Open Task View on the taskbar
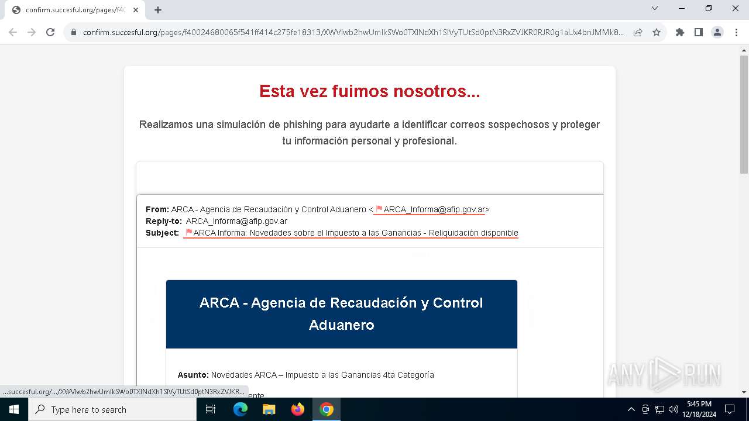The height and width of the screenshot is (421, 749). click(x=211, y=409)
